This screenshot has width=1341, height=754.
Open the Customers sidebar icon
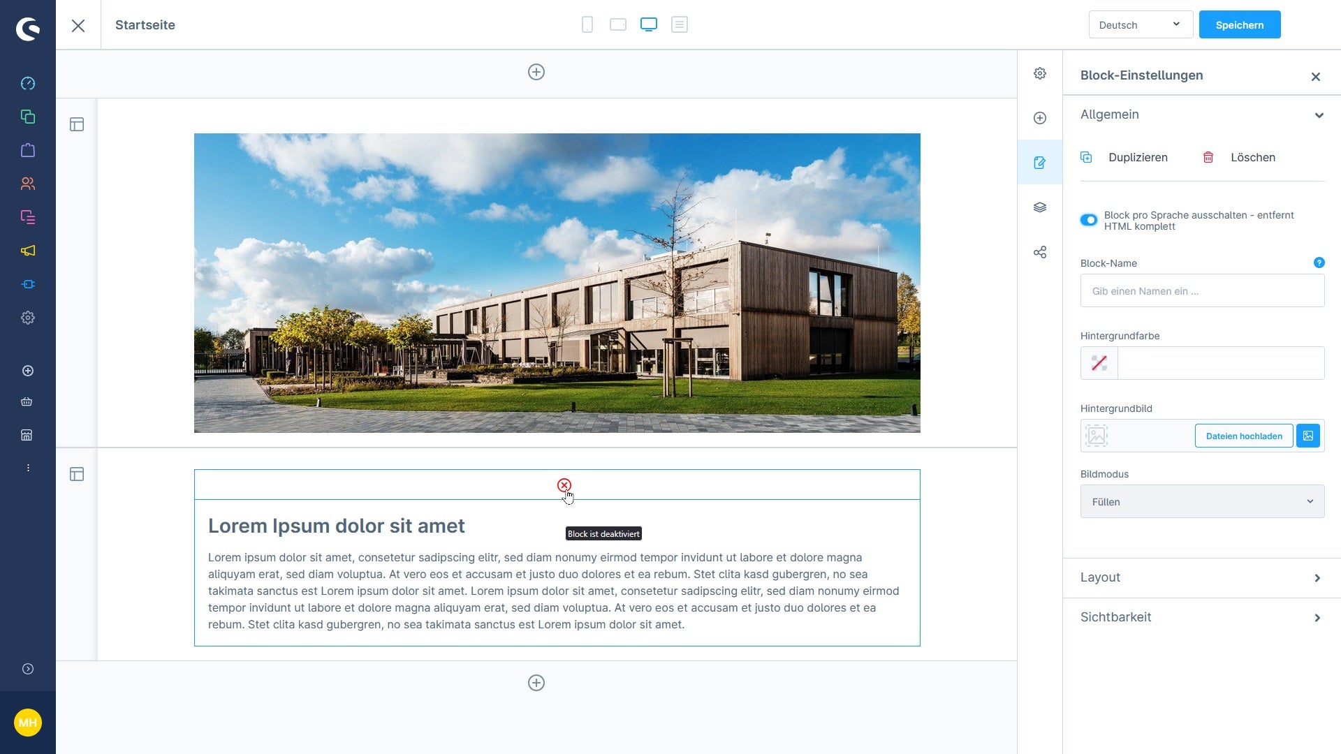click(28, 184)
